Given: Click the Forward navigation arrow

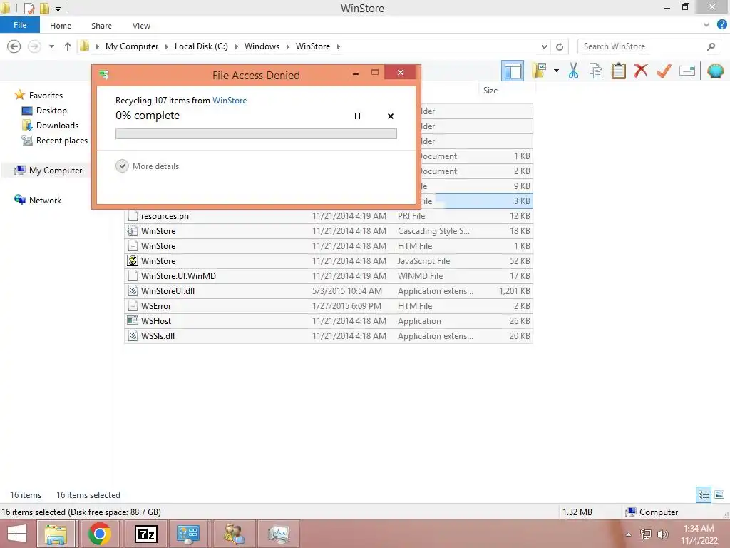Looking at the screenshot, I should (x=34, y=46).
